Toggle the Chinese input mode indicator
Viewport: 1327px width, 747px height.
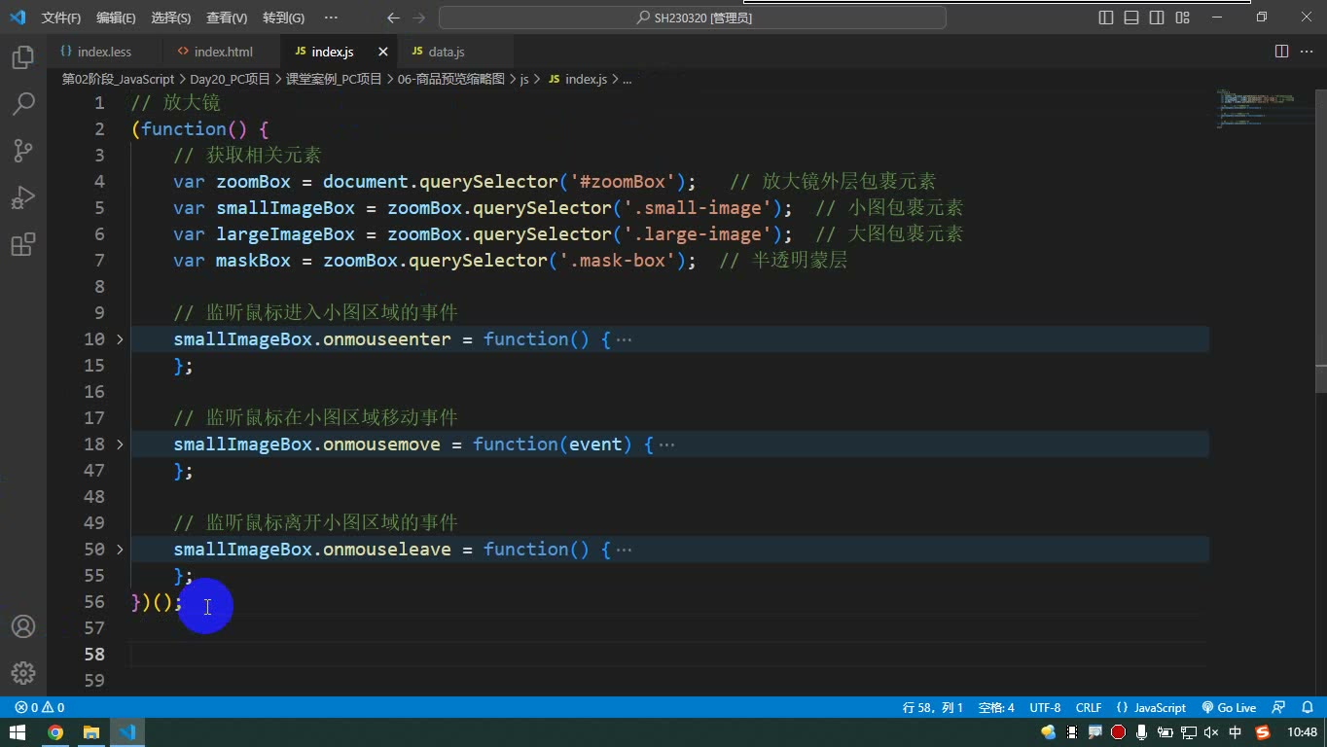tap(1236, 732)
